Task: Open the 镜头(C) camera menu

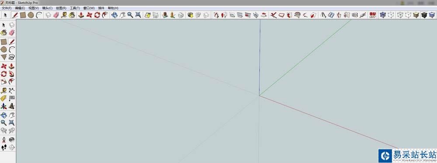Action: click(x=47, y=8)
